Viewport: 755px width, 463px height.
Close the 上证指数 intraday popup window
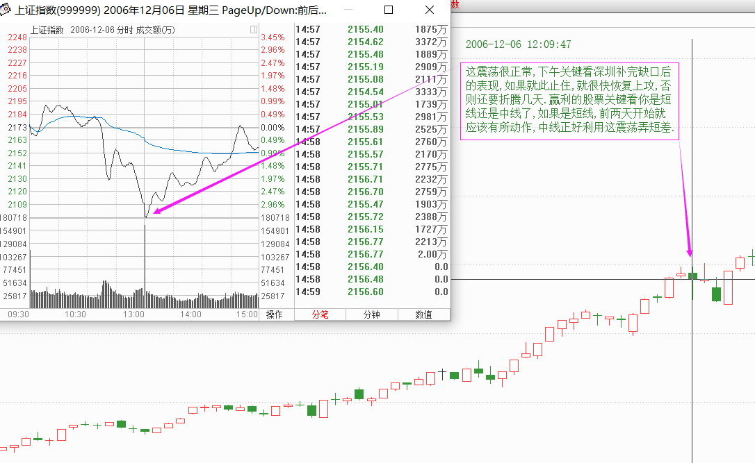(430, 10)
